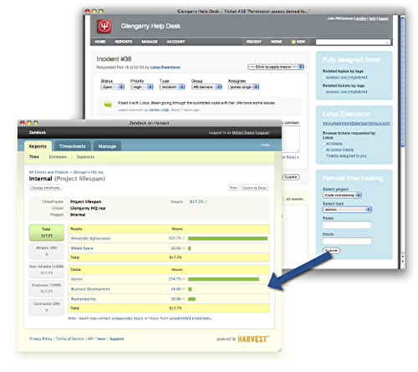Click the Notes field in Harvest widget

[x=347, y=225]
